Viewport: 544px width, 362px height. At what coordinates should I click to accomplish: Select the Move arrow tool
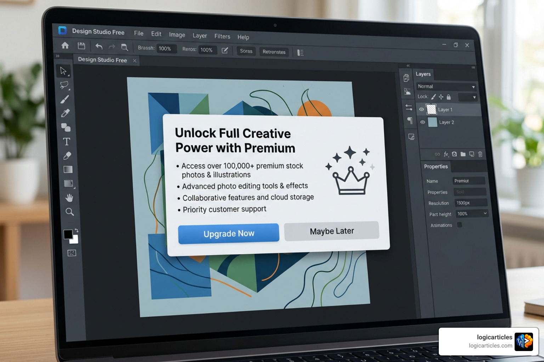(x=63, y=71)
